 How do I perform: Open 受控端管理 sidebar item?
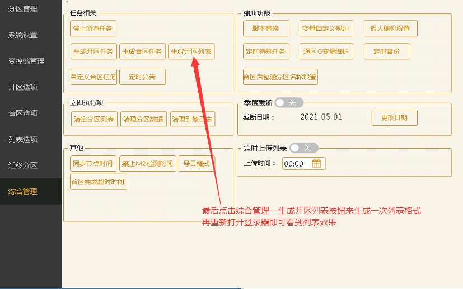(26, 61)
